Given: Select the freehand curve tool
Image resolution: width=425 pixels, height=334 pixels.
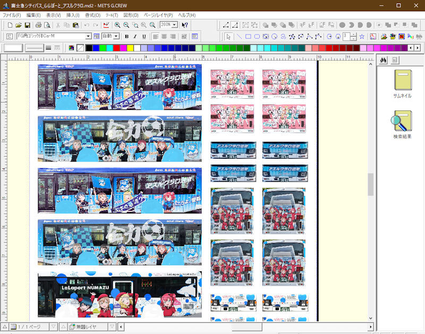Looking at the screenshot, I should pos(283,37).
